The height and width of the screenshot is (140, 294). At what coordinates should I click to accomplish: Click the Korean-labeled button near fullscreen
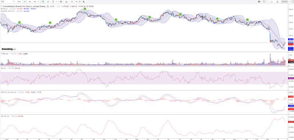pyautogui.click(x=284, y=1)
